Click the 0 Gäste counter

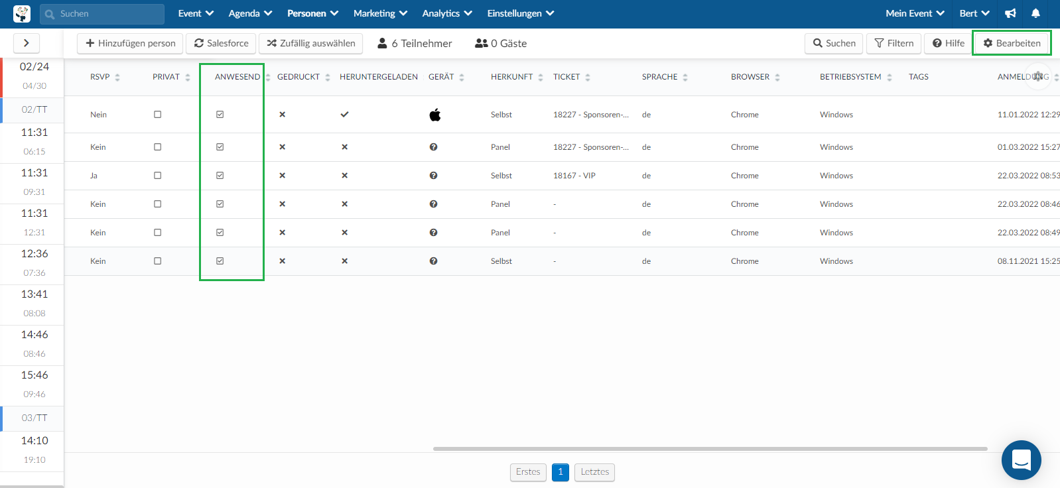501,43
